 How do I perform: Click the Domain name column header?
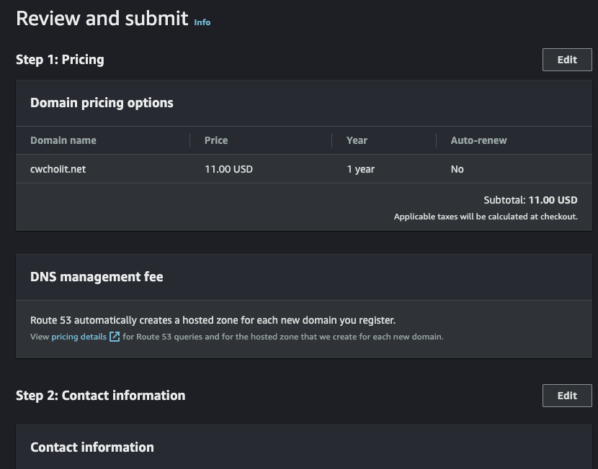pos(63,140)
